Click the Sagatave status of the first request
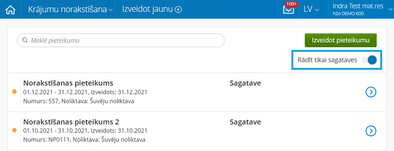The height and width of the screenshot is (151, 394). 245,84
